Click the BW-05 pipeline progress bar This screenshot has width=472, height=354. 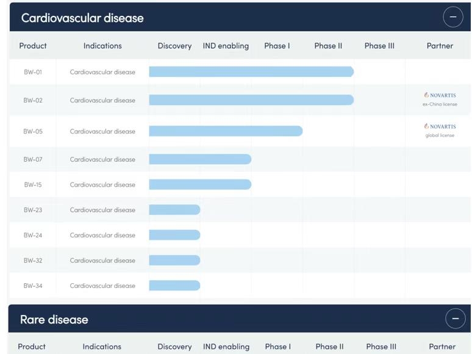click(x=225, y=131)
